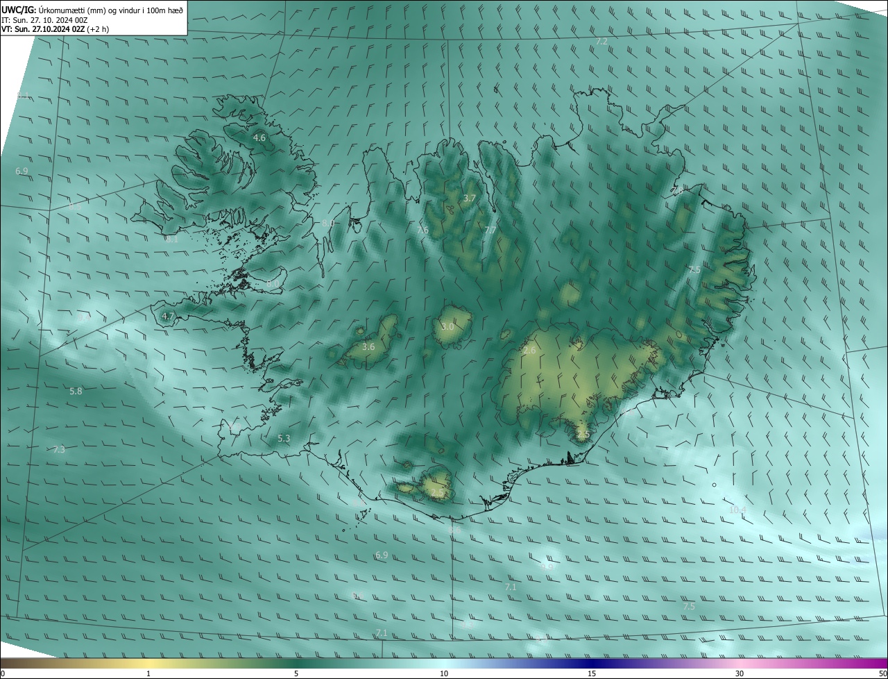Click the 0 tick on the colour scale
This screenshot has width=888, height=679.
pyautogui.click(x=3, y=673)
